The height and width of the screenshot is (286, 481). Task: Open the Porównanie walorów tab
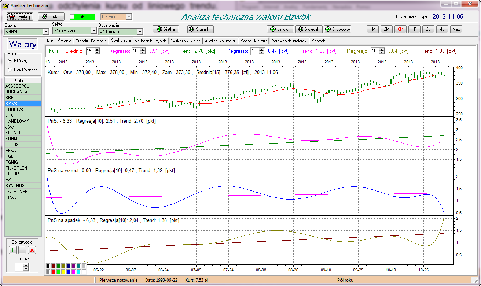289,41
